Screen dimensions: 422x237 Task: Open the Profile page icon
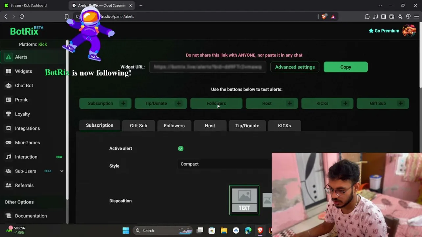tap(9, 100)
